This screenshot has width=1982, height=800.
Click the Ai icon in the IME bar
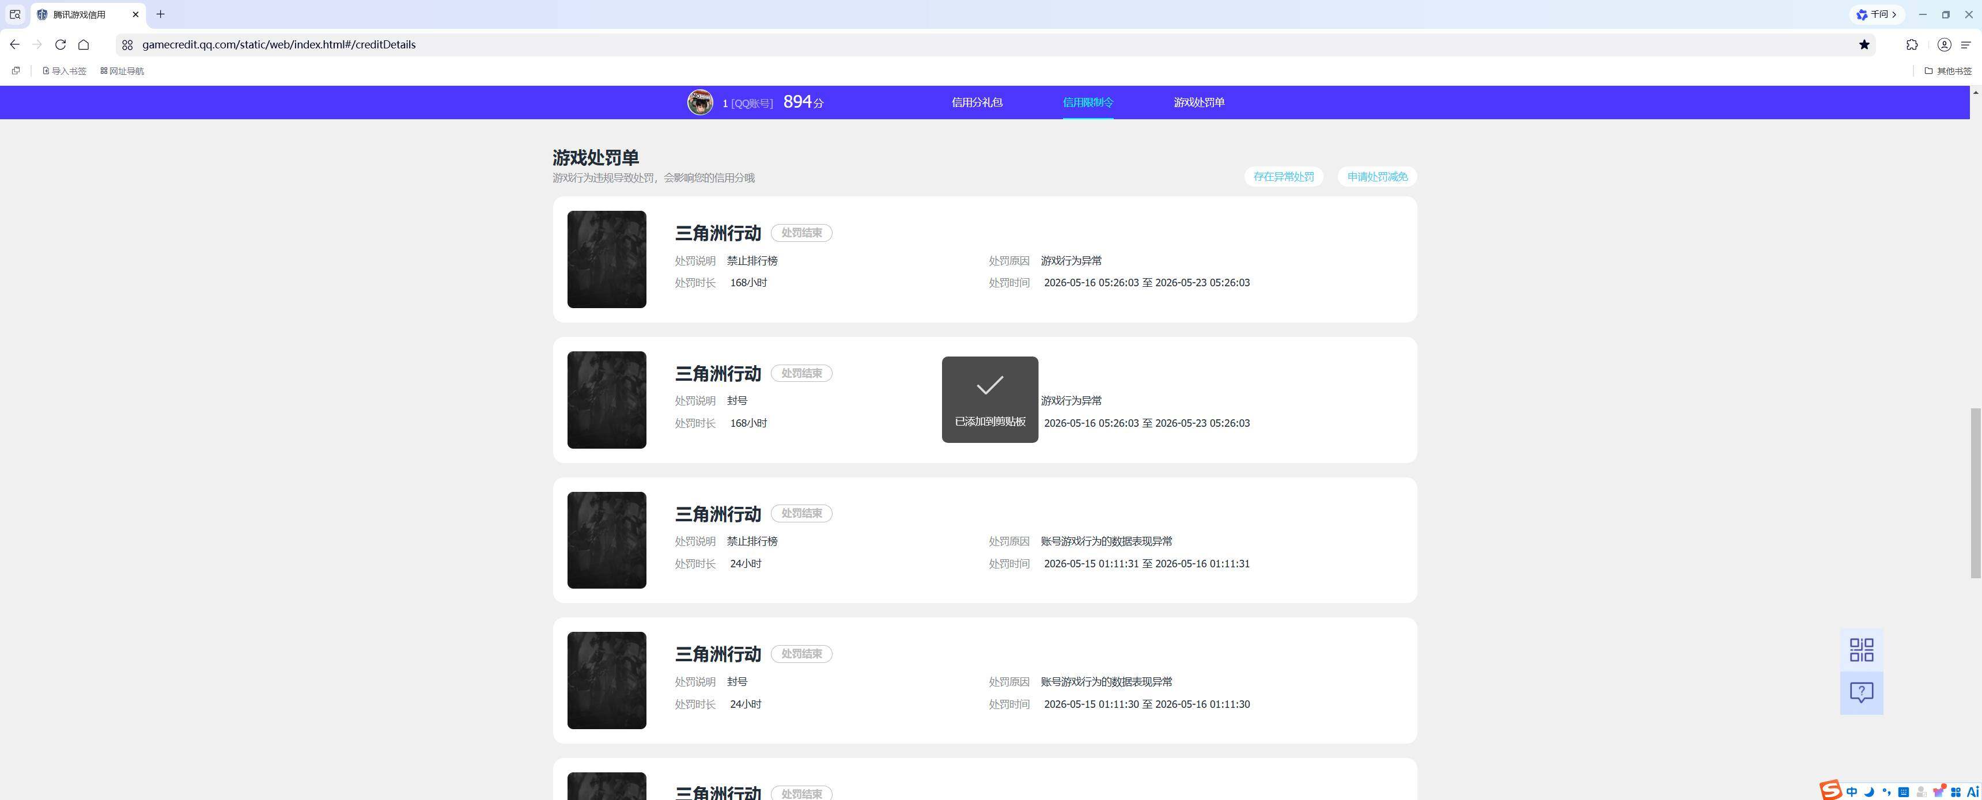tap(1973, 793)
